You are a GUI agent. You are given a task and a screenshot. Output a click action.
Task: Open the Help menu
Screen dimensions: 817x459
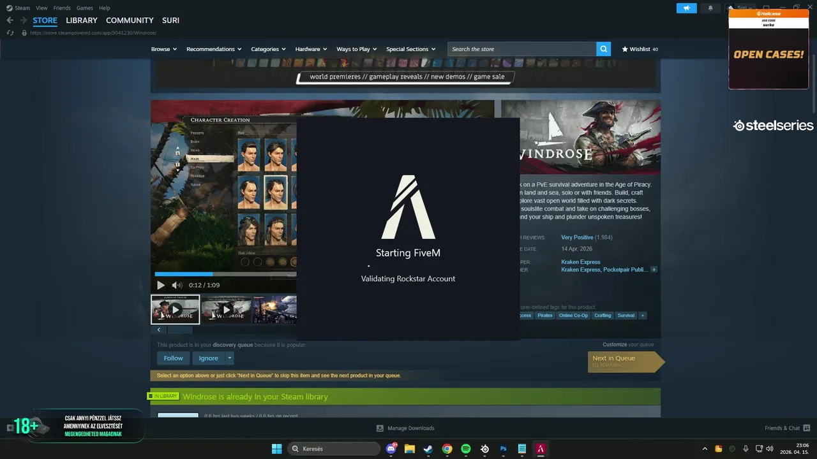(x=105, y=8)
